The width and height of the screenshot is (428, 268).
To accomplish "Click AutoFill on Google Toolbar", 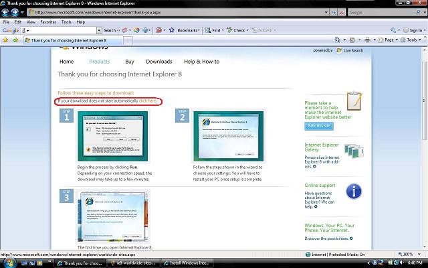I will 262,30.
